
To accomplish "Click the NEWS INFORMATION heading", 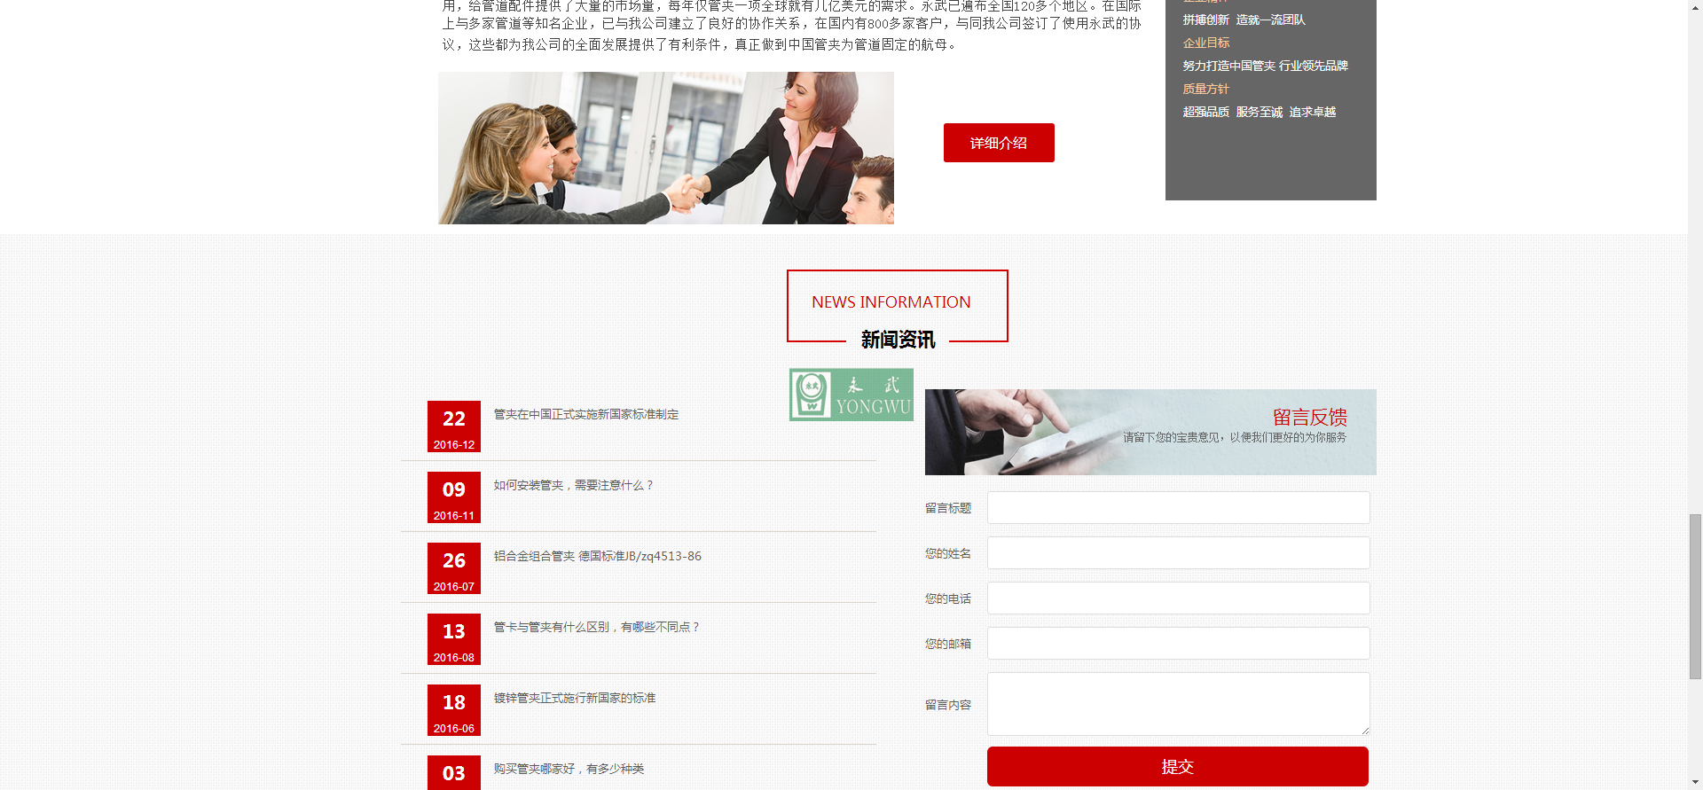I will tap(891, 302).
